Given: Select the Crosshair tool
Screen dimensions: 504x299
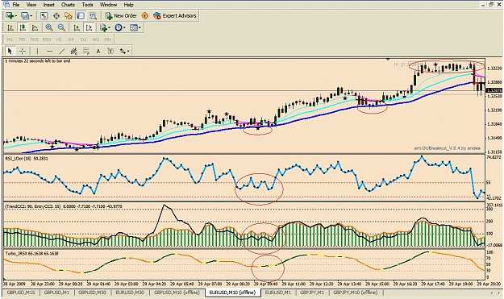Looking at the screenshot, I should click(x=23, y=51).
